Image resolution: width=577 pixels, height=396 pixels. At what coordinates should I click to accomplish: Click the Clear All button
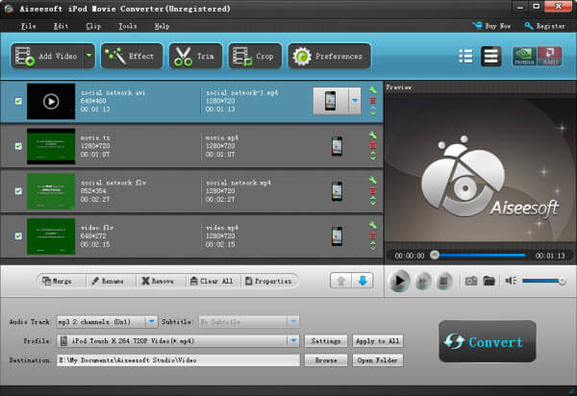(x=212, y=282)
